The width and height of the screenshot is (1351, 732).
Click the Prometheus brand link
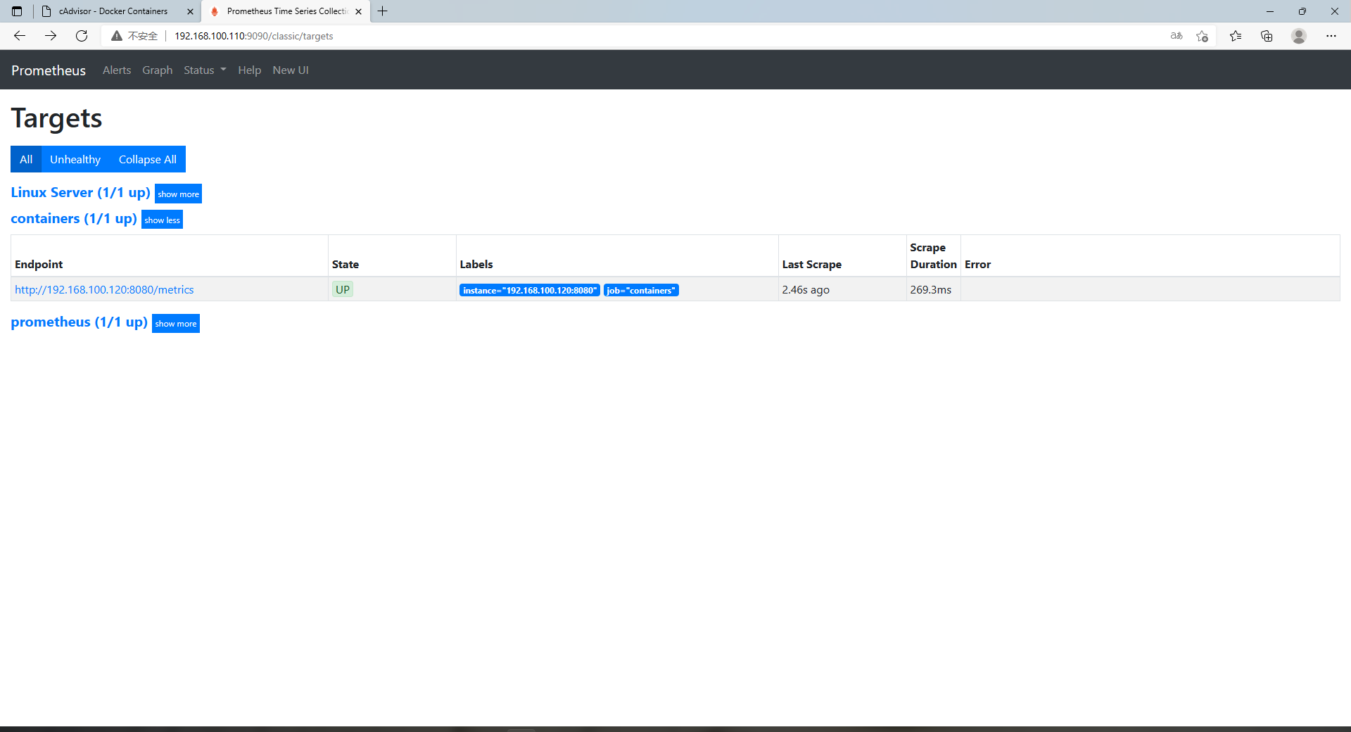[x=49, y=70]
